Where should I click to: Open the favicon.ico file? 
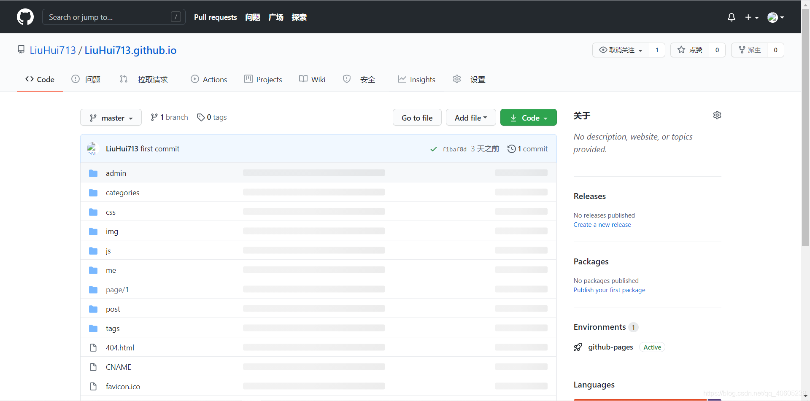[x=123, y=387]
